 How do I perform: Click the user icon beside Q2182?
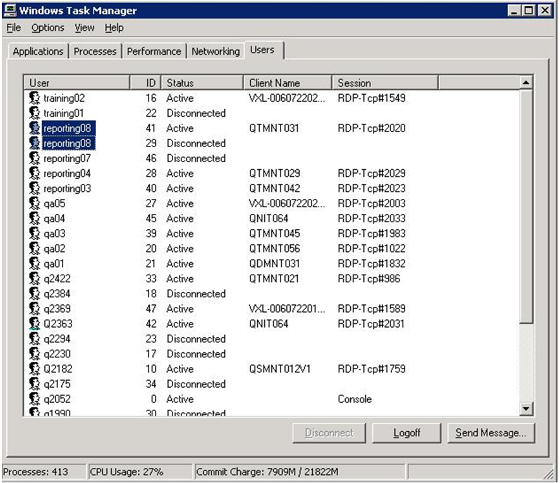tap(35, 369)
